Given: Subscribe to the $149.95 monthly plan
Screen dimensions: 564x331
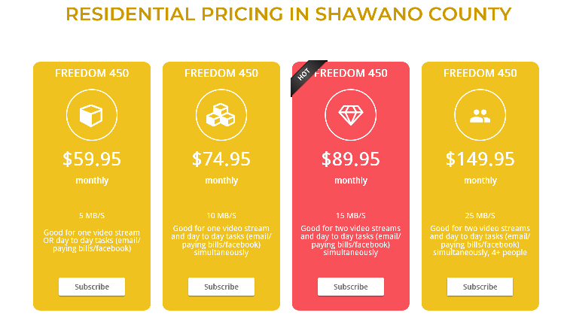Looking at the screenshot, I should coord(480,287).
